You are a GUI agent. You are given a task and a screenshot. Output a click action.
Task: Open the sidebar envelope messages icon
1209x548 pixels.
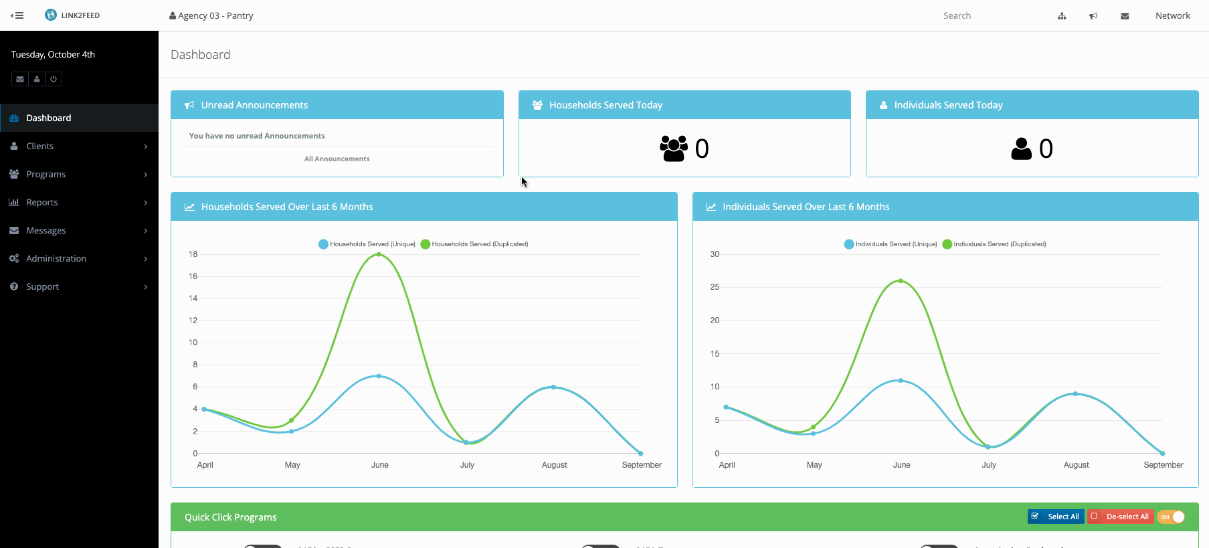[x=20, y=79]
